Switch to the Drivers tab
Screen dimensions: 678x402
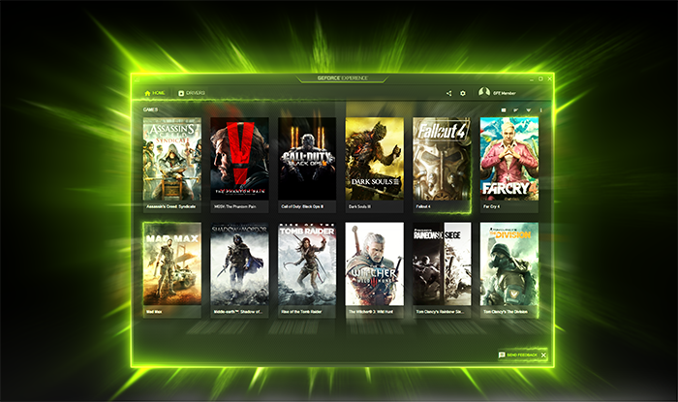click(x=192, y=93)
